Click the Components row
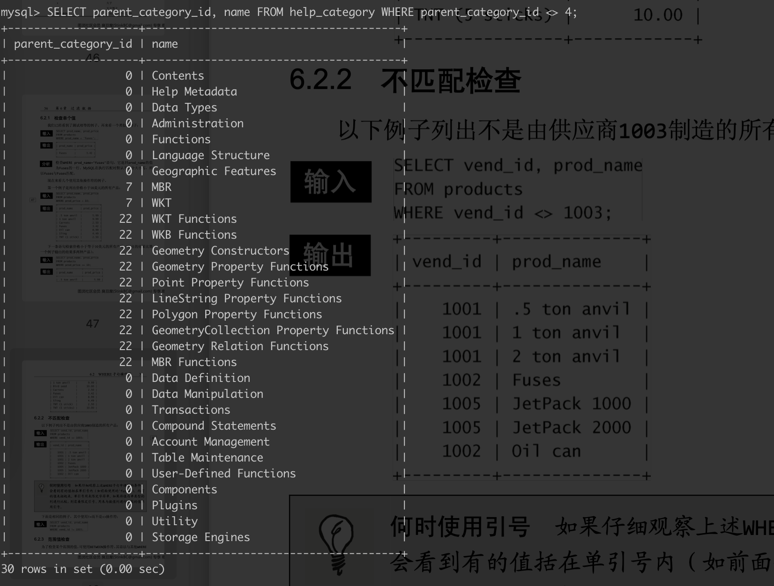774x586 pixels. [204, 490]
